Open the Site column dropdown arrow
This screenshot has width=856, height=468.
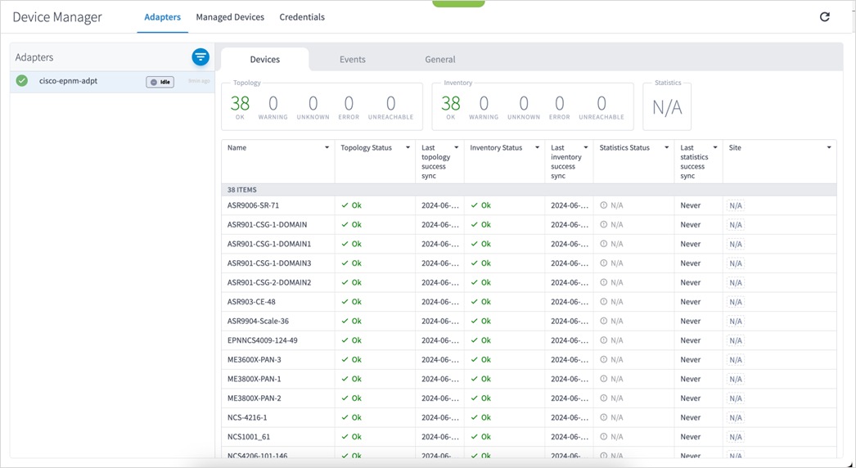coord(829,148)
